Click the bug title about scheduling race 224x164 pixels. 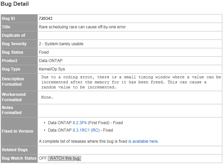82,27
